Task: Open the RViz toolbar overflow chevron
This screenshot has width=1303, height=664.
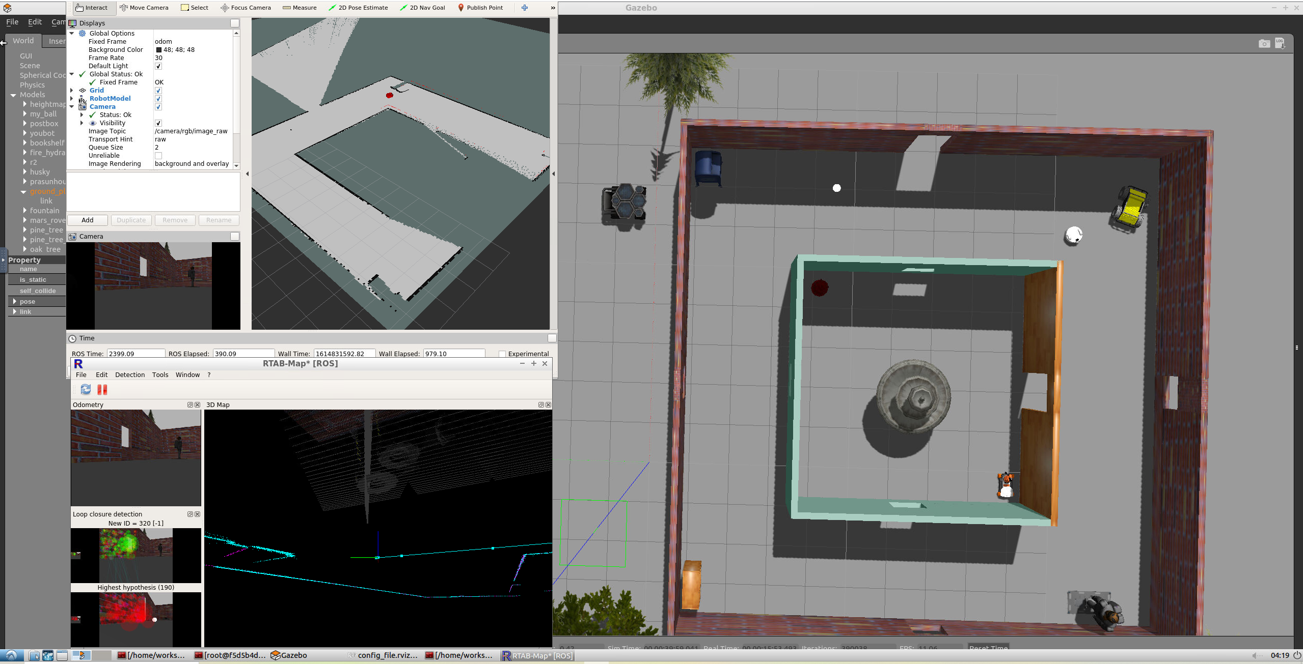Action: click(553, 8)
